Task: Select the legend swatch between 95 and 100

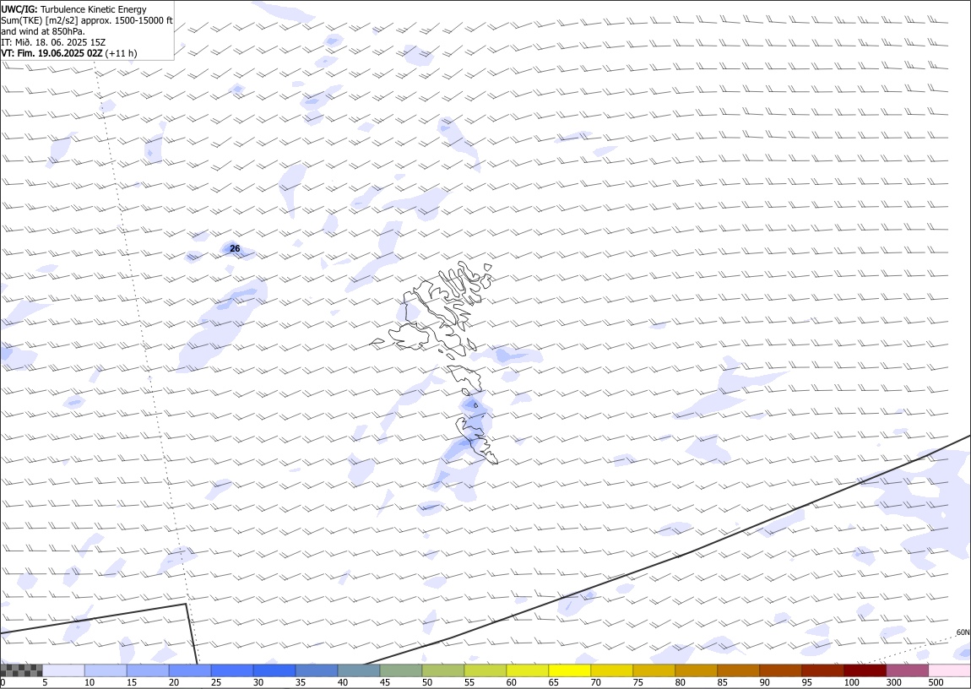Action: click(822, 670)
